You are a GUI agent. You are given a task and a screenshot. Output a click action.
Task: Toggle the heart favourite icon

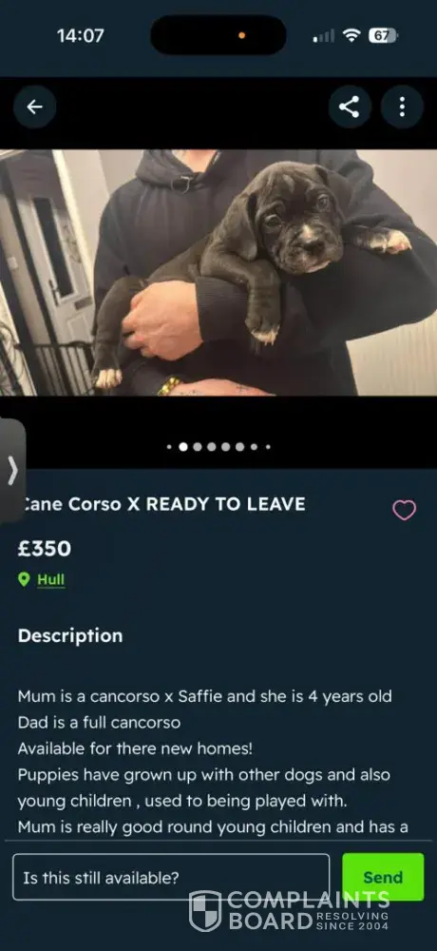pyautogui.click(x=405, y=510)
